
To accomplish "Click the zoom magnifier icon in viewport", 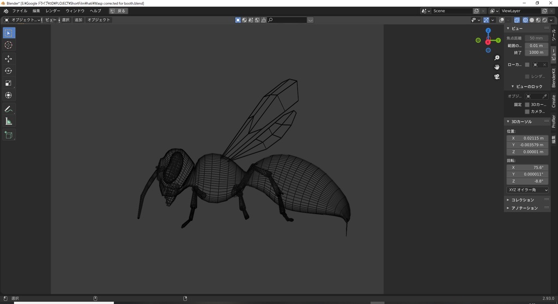I will coord(496,58).
